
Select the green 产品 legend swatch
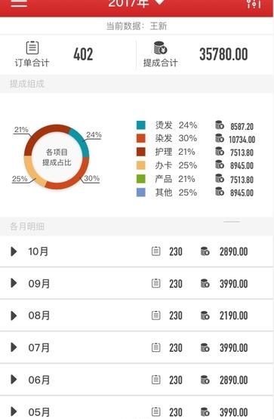click(140, 179)
